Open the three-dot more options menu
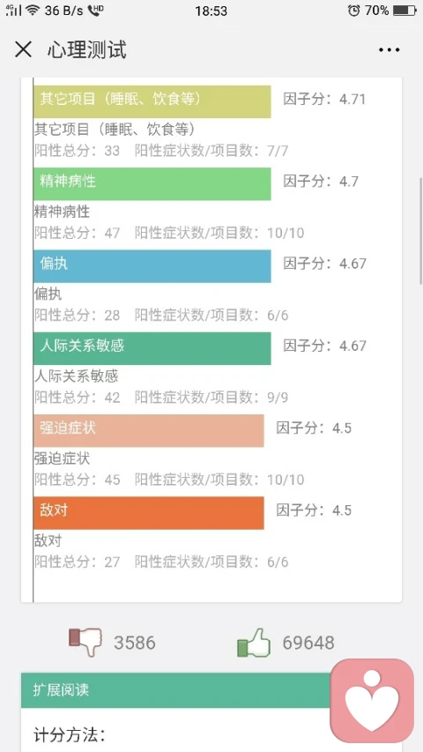Screen dimensions: 423x752 (x=389, y=50)
